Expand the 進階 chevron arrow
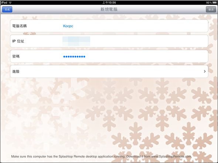This screenshot has height=163, width=218. 205,71
